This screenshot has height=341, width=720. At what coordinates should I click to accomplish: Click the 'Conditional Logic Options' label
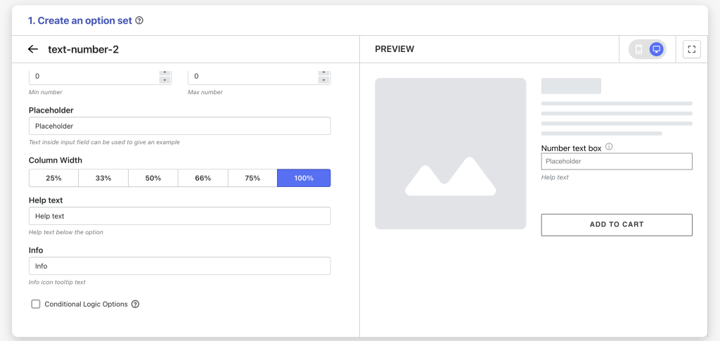86,304
